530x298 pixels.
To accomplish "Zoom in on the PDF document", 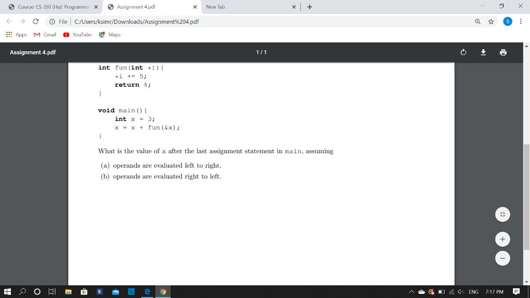I will coord(502,239).
